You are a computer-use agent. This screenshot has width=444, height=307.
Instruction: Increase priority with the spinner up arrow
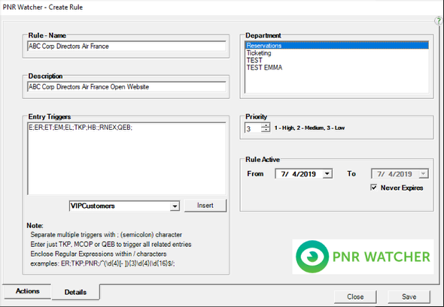tap(266, 125)
